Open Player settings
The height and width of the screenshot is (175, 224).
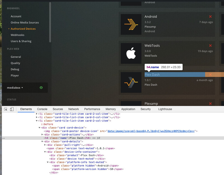click(15, 75)
